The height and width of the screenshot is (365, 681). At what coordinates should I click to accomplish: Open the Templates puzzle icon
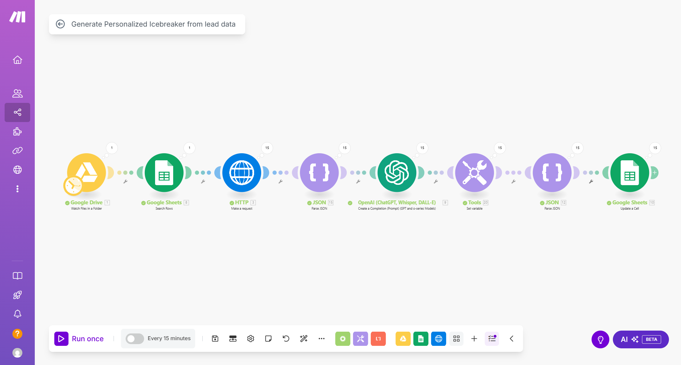click(17, 132)
